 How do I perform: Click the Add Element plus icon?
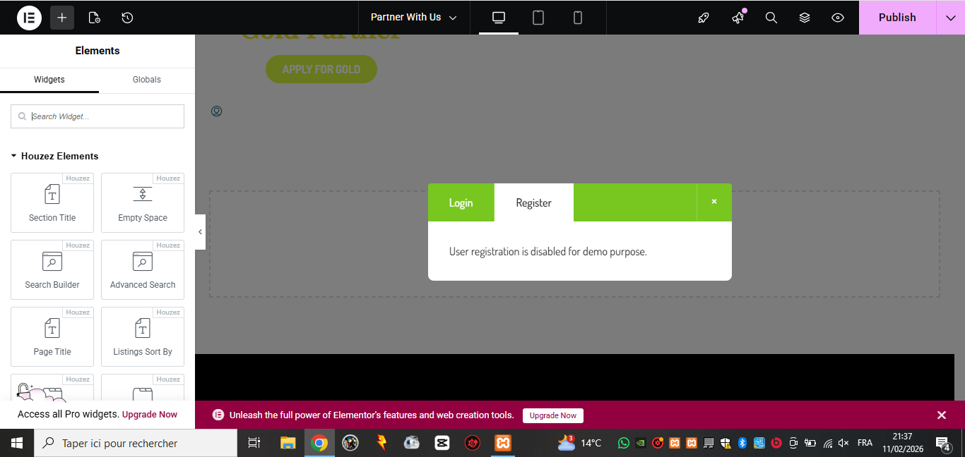(62, 18)
